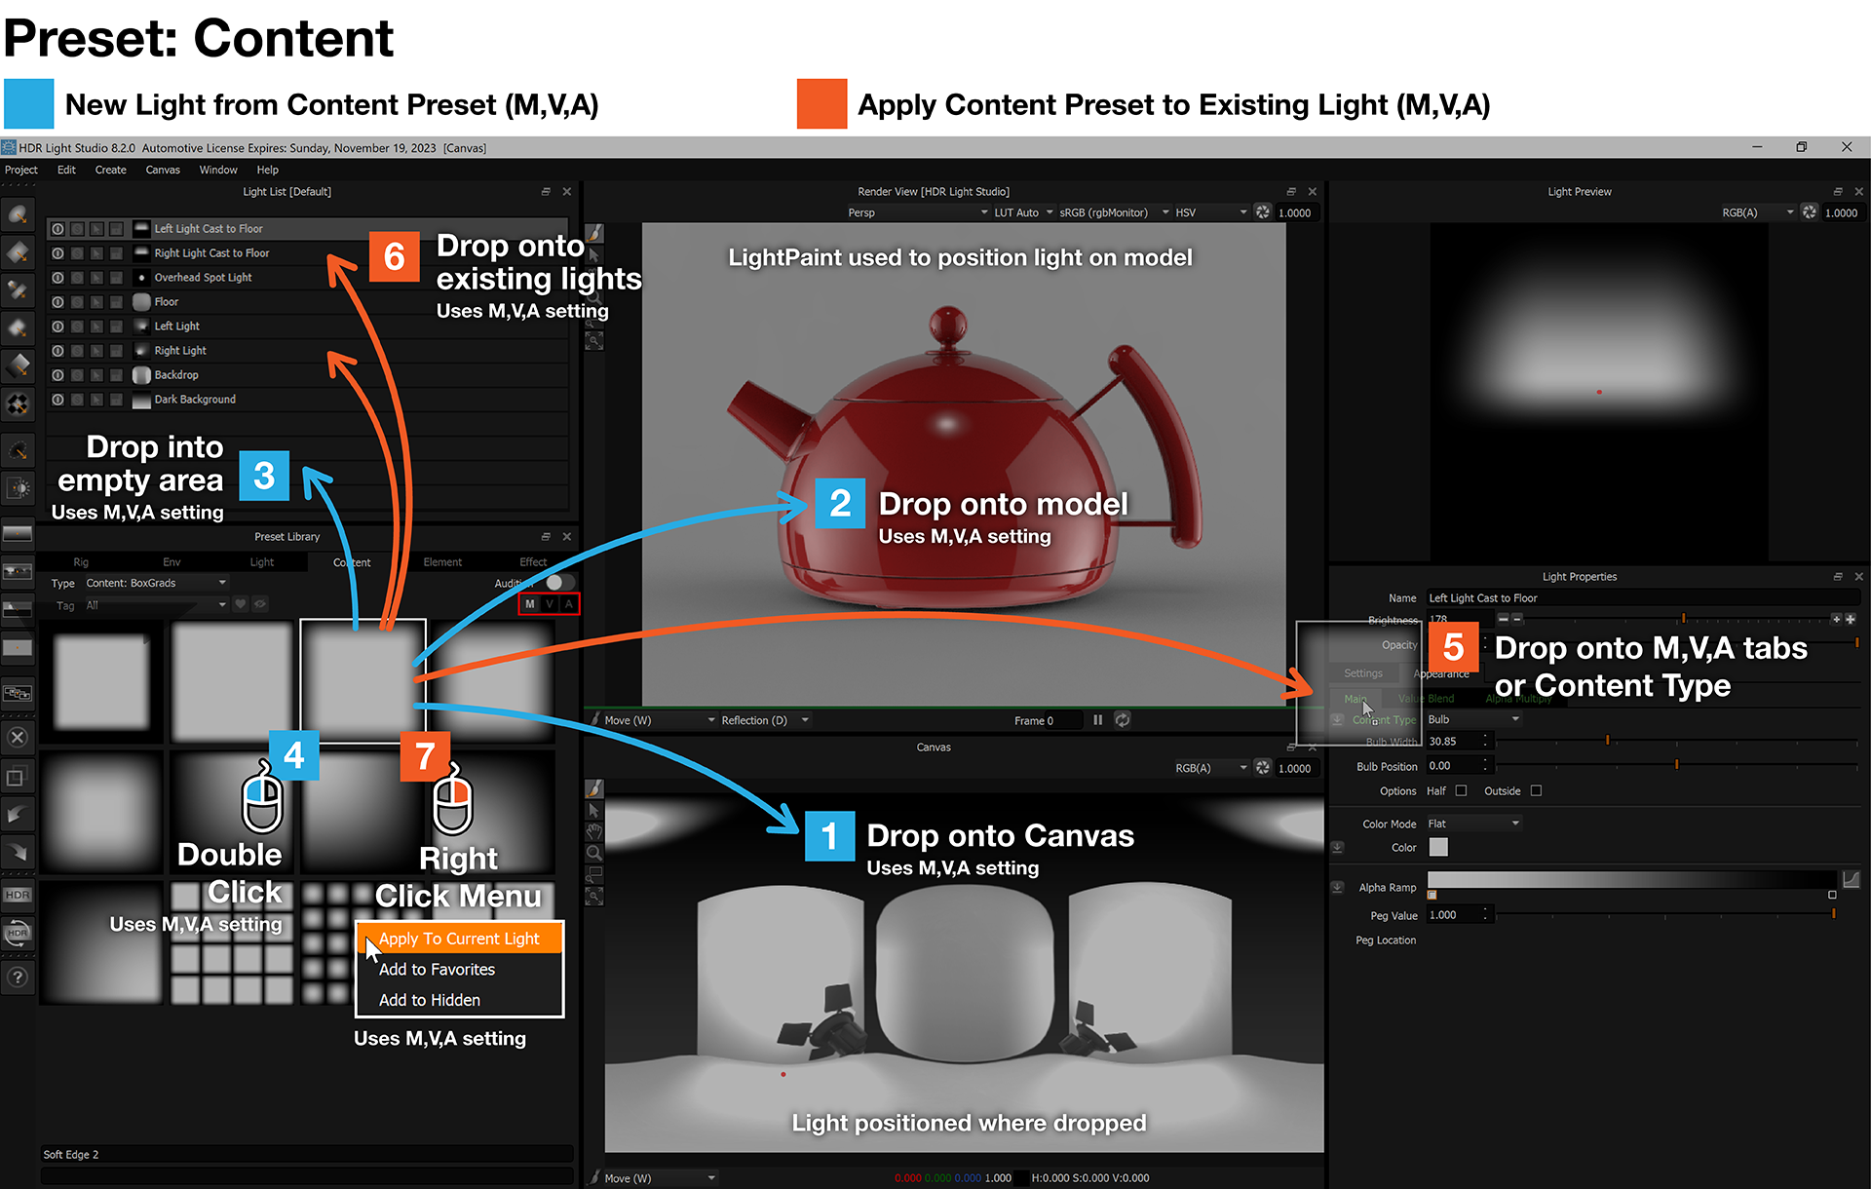This screenshot has height=1189, width=1871.
Task: Open the Tag dropdown showing All
Action: pyautogui.click(x=156, y=605)
